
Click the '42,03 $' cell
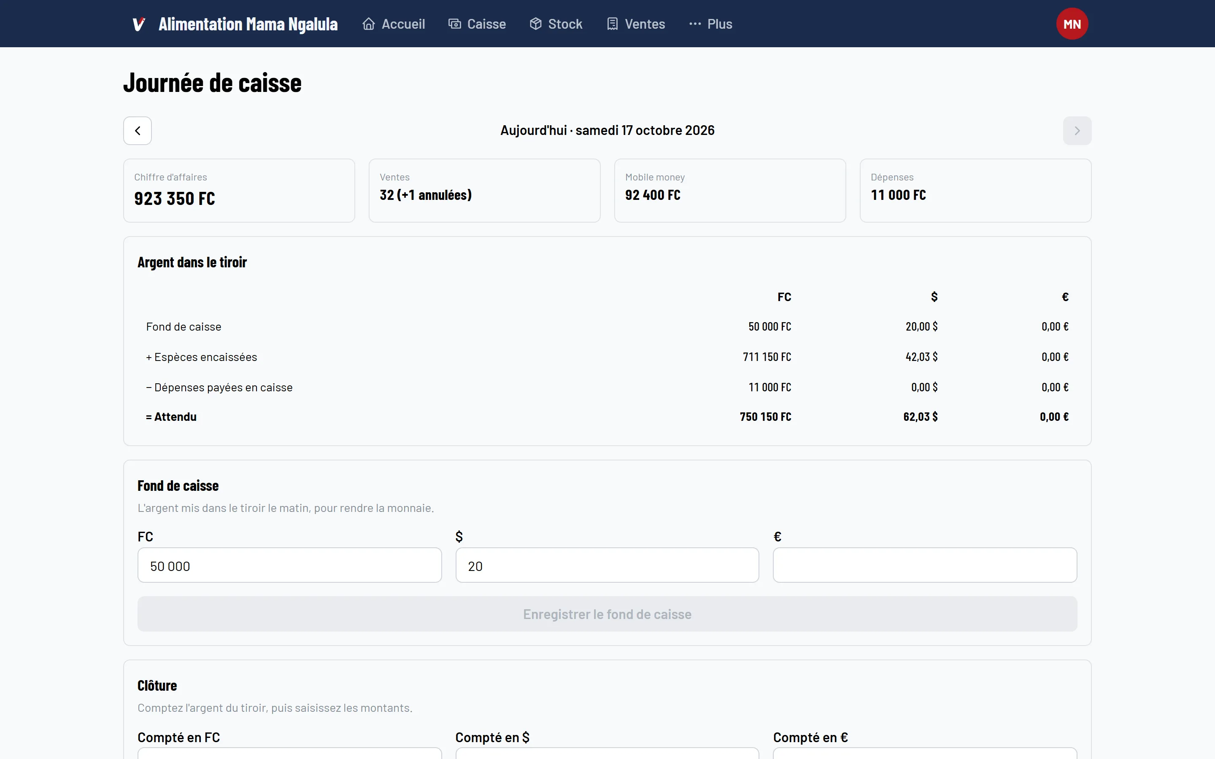(921, 357)
